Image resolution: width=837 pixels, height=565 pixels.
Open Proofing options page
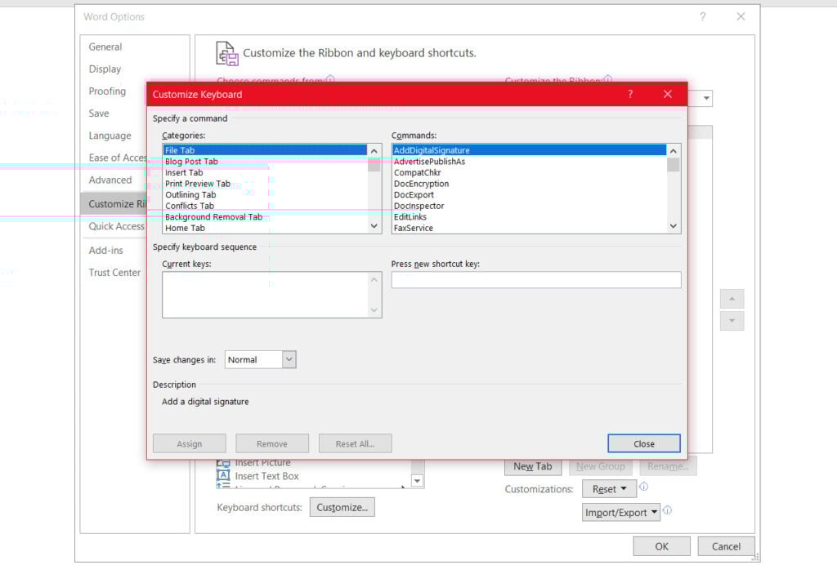point(107,91)
